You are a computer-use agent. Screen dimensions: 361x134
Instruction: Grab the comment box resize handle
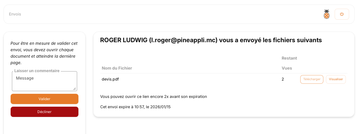[75, 89]
